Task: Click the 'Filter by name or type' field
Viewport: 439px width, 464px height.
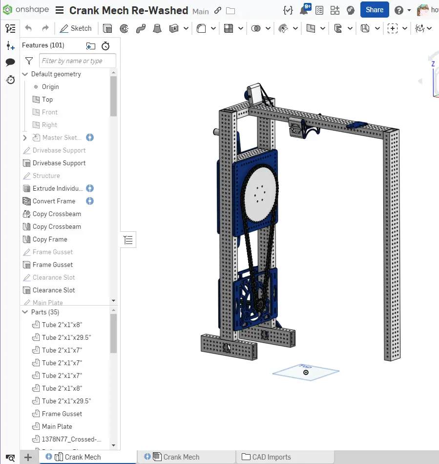Action: [77, 60]
